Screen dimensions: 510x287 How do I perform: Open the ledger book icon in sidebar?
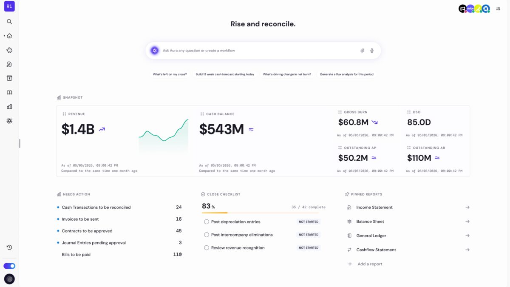click(x=9, y=92)
